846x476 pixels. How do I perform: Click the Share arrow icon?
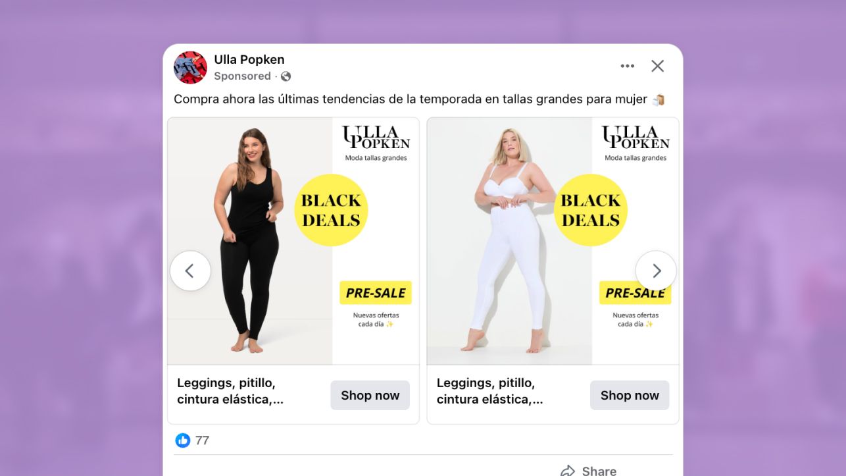(567, 470)
